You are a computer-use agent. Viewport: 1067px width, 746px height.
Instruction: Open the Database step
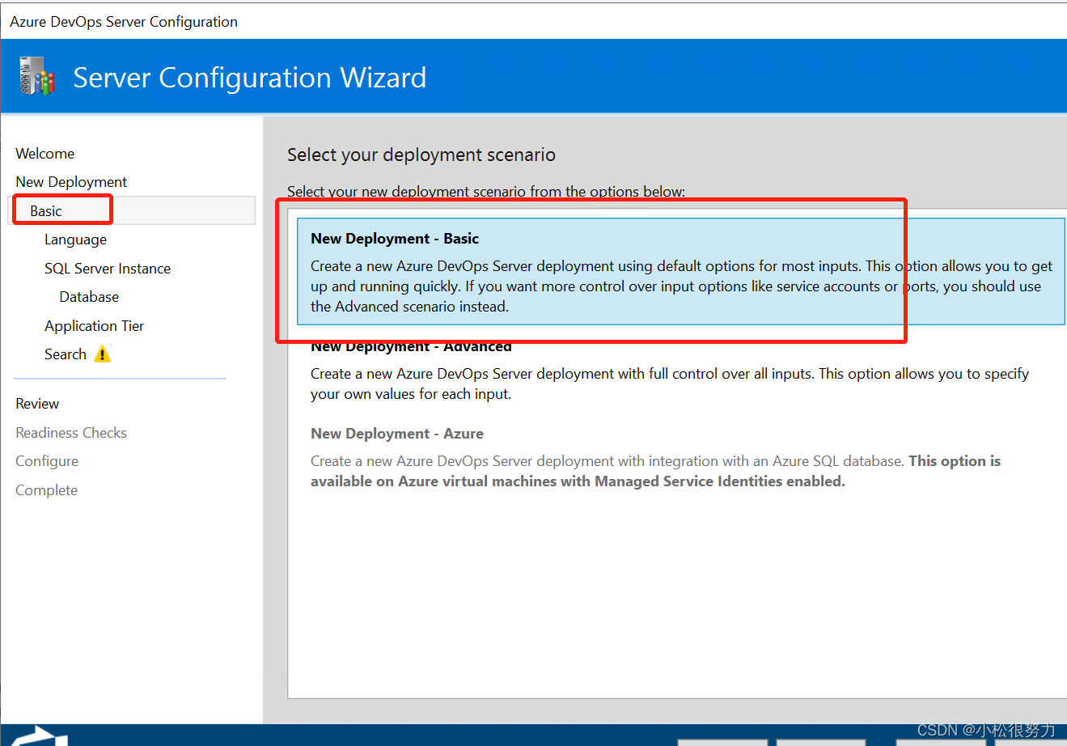[x=89, y=297]
